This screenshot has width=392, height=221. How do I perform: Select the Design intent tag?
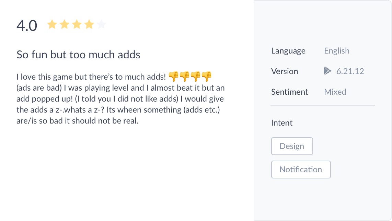tap(292, 146)
